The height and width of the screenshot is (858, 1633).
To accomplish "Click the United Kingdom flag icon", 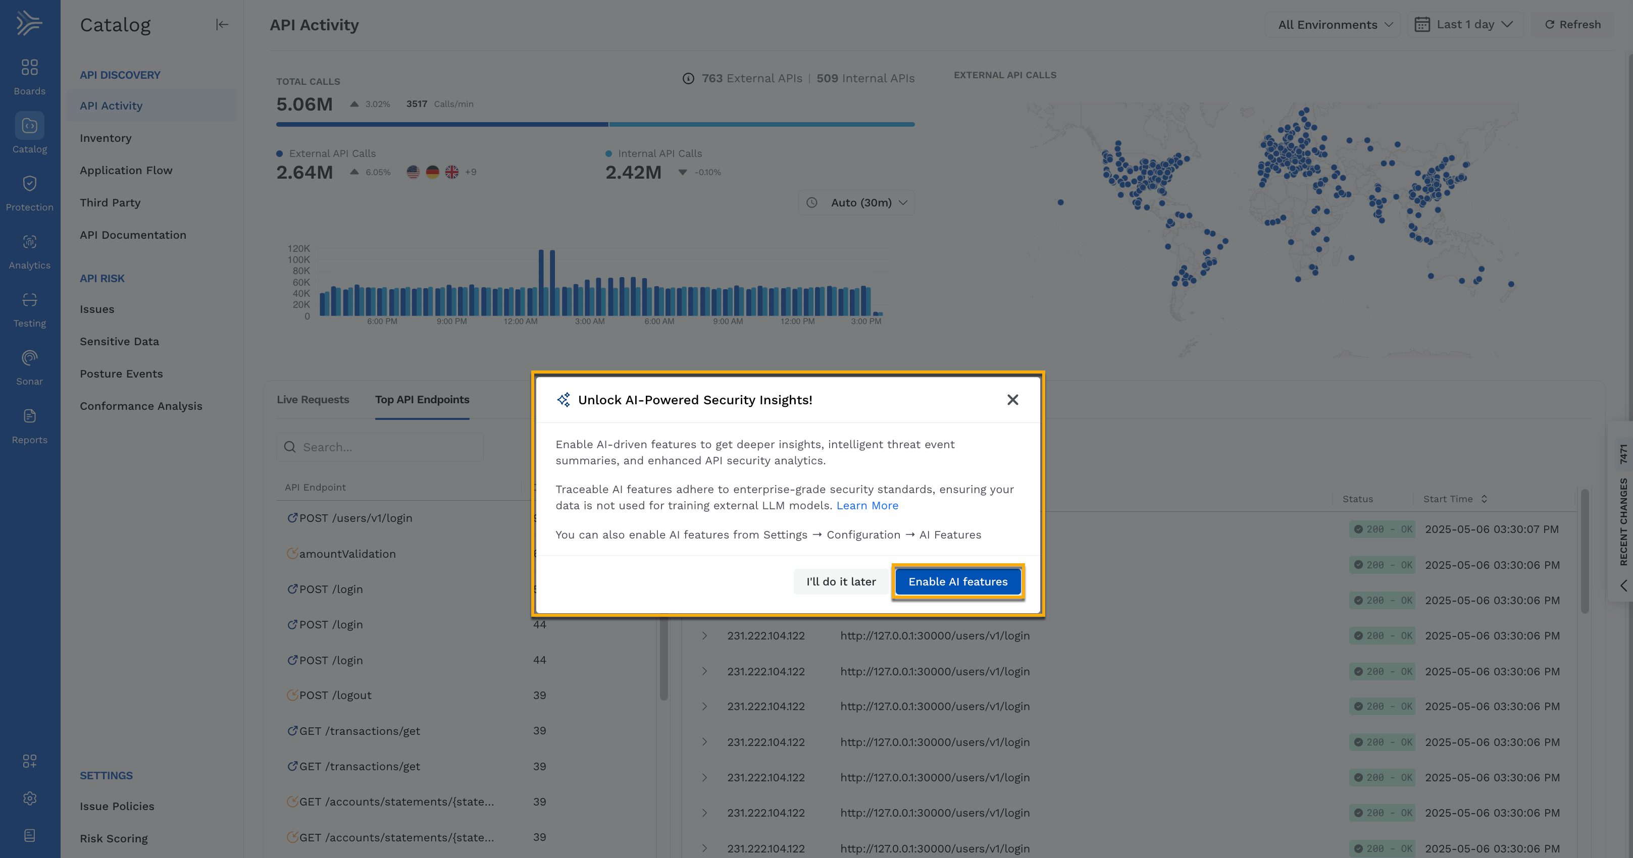I will point(451,173).
